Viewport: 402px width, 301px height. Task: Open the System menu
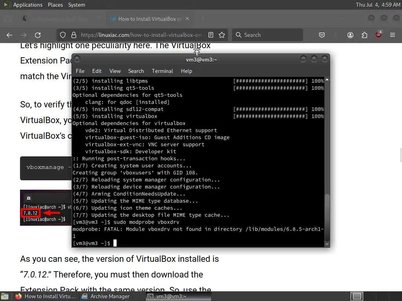77,5
